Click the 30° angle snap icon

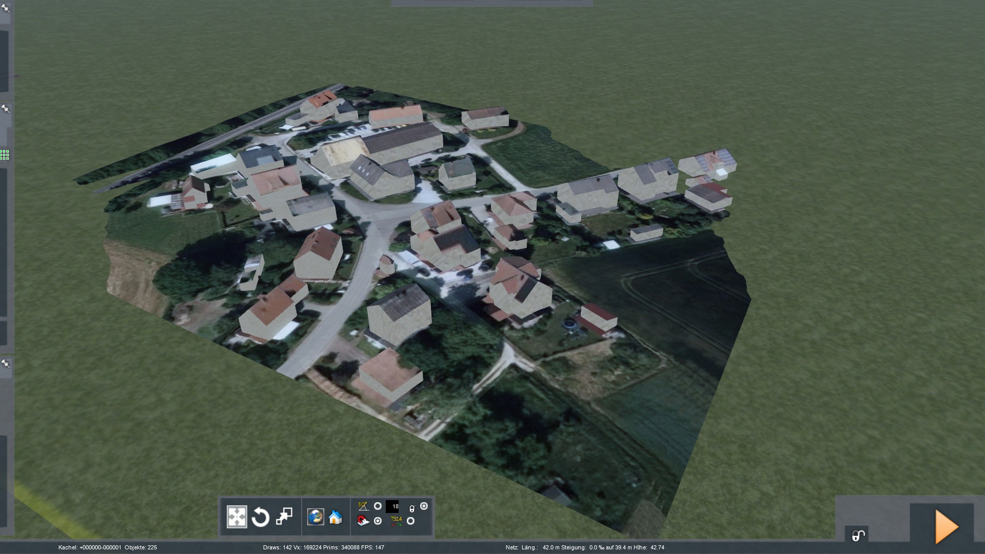pyautogui.click(x=363, y=506)
